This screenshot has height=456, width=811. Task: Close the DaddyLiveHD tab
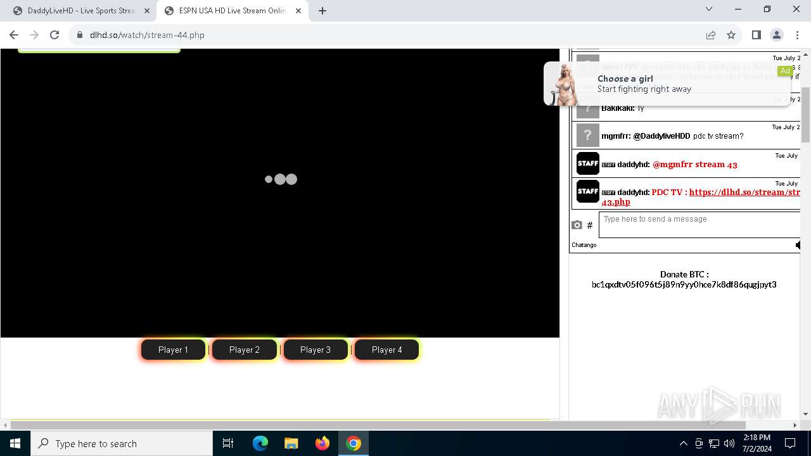[146, 11]
